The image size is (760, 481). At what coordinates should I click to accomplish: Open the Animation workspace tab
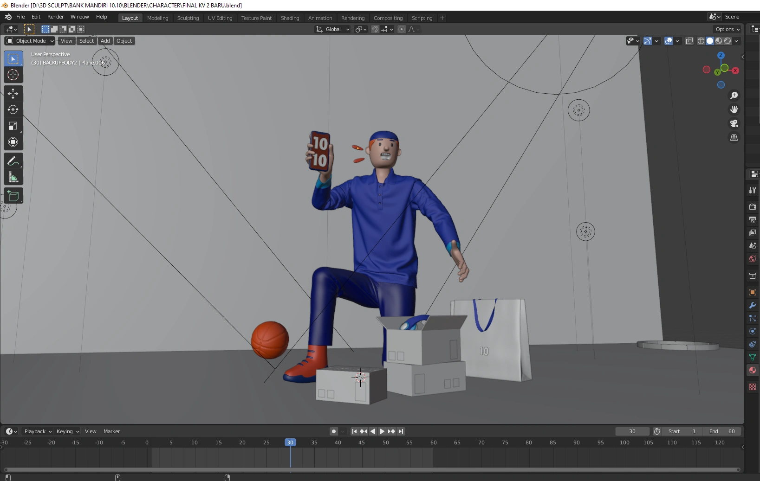[320, 18]
